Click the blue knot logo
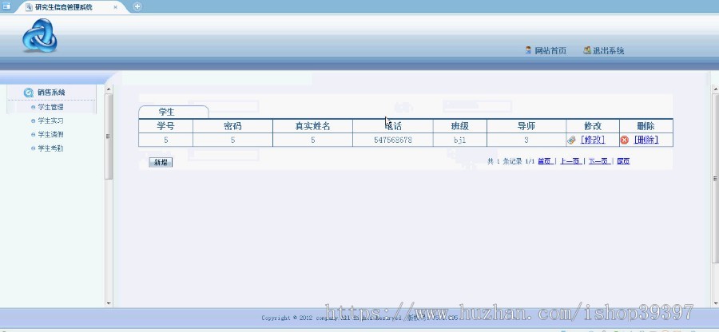The image size is (719, 332). click(x=40, y=35)
